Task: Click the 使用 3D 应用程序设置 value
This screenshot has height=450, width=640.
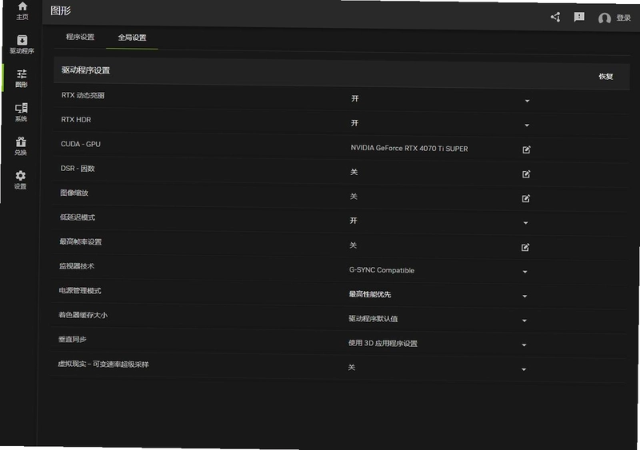Action: click(x=382, y=343)
